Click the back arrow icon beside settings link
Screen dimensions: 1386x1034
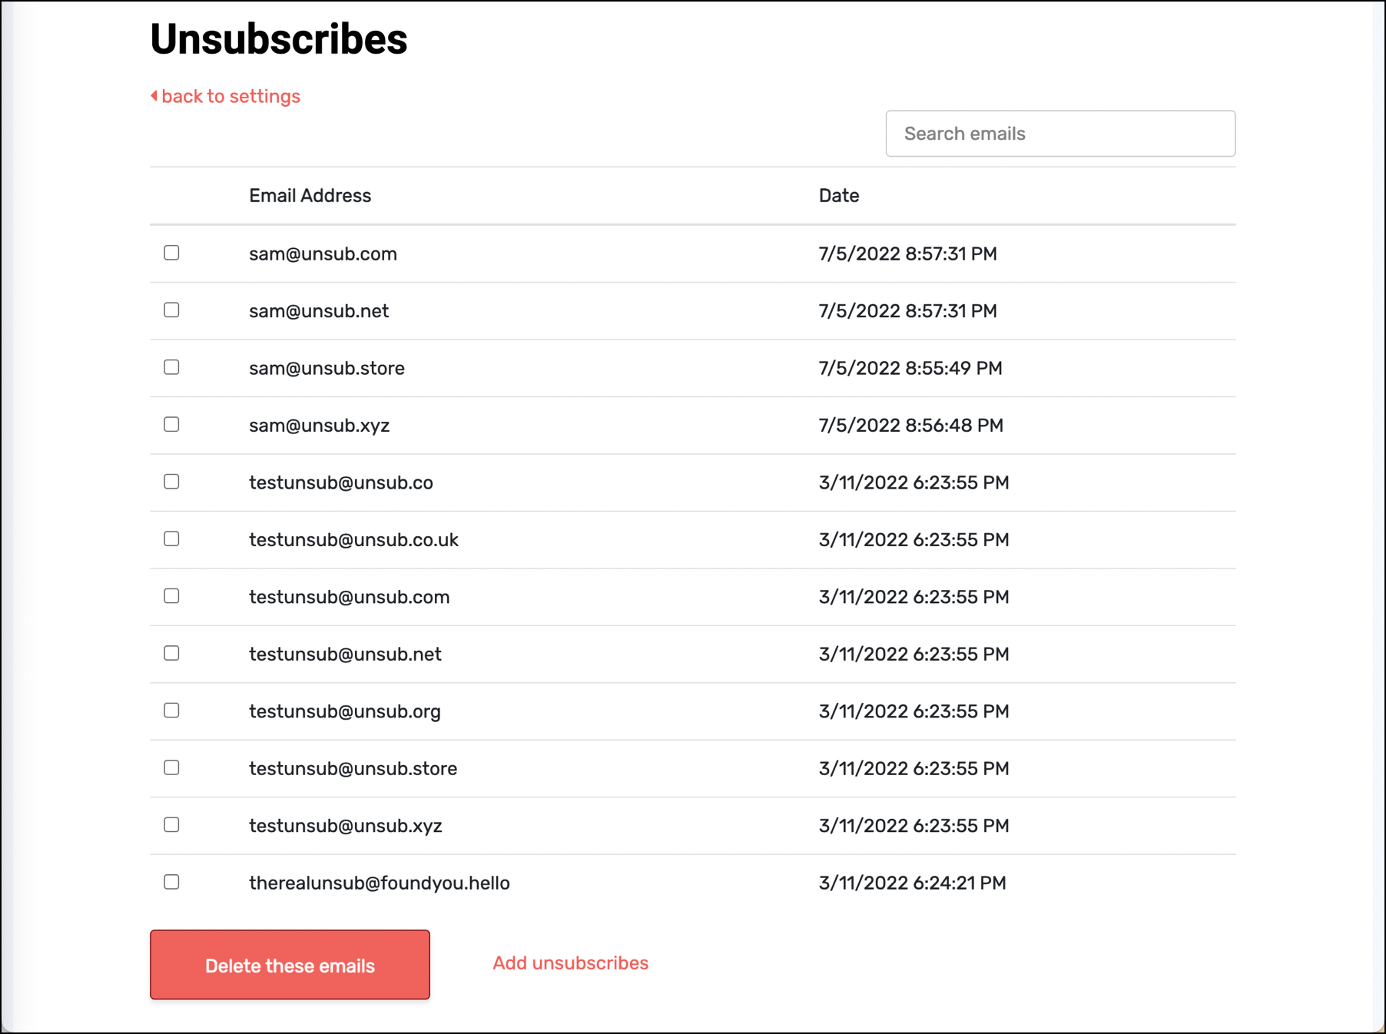point(154,96)
